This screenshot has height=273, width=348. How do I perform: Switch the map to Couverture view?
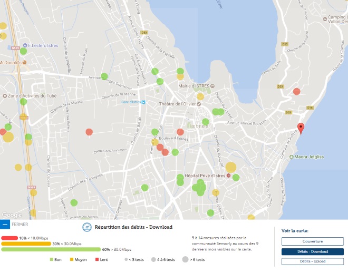pos(309,241)
